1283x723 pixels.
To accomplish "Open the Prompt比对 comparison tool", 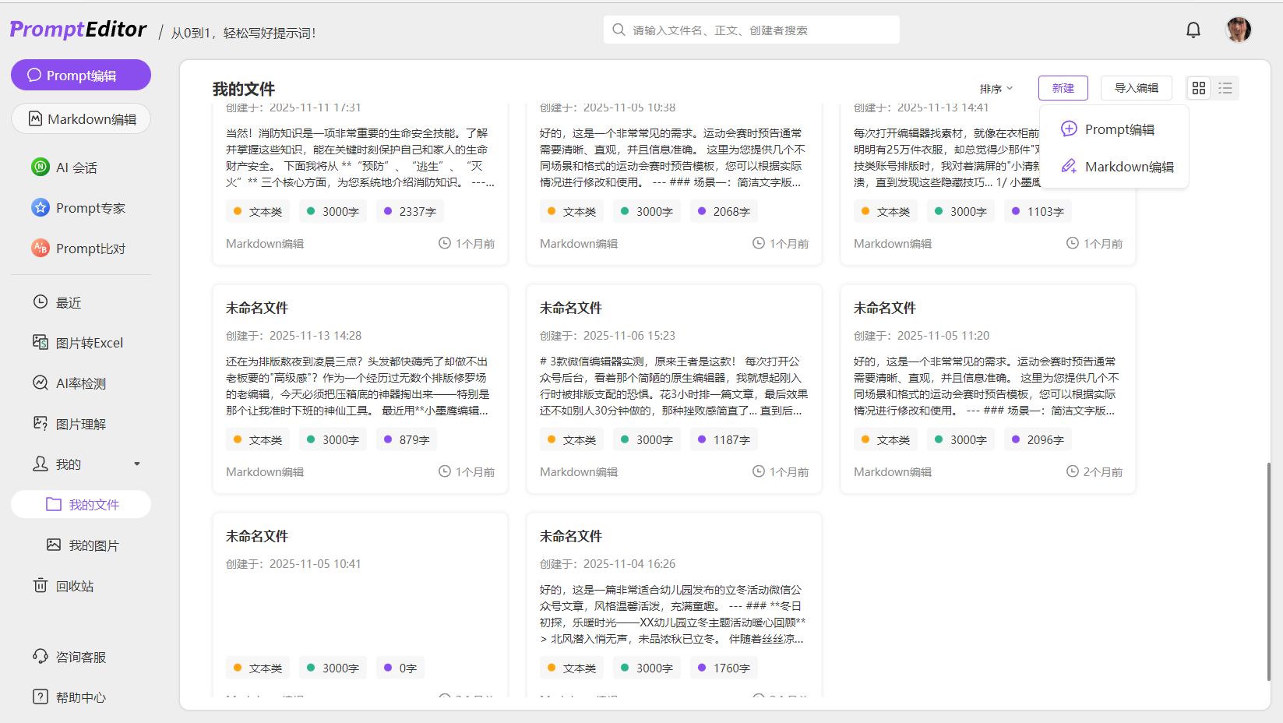I will (x=88, y=248).
